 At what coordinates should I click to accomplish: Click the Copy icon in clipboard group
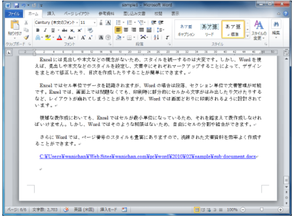coord(26,30)
